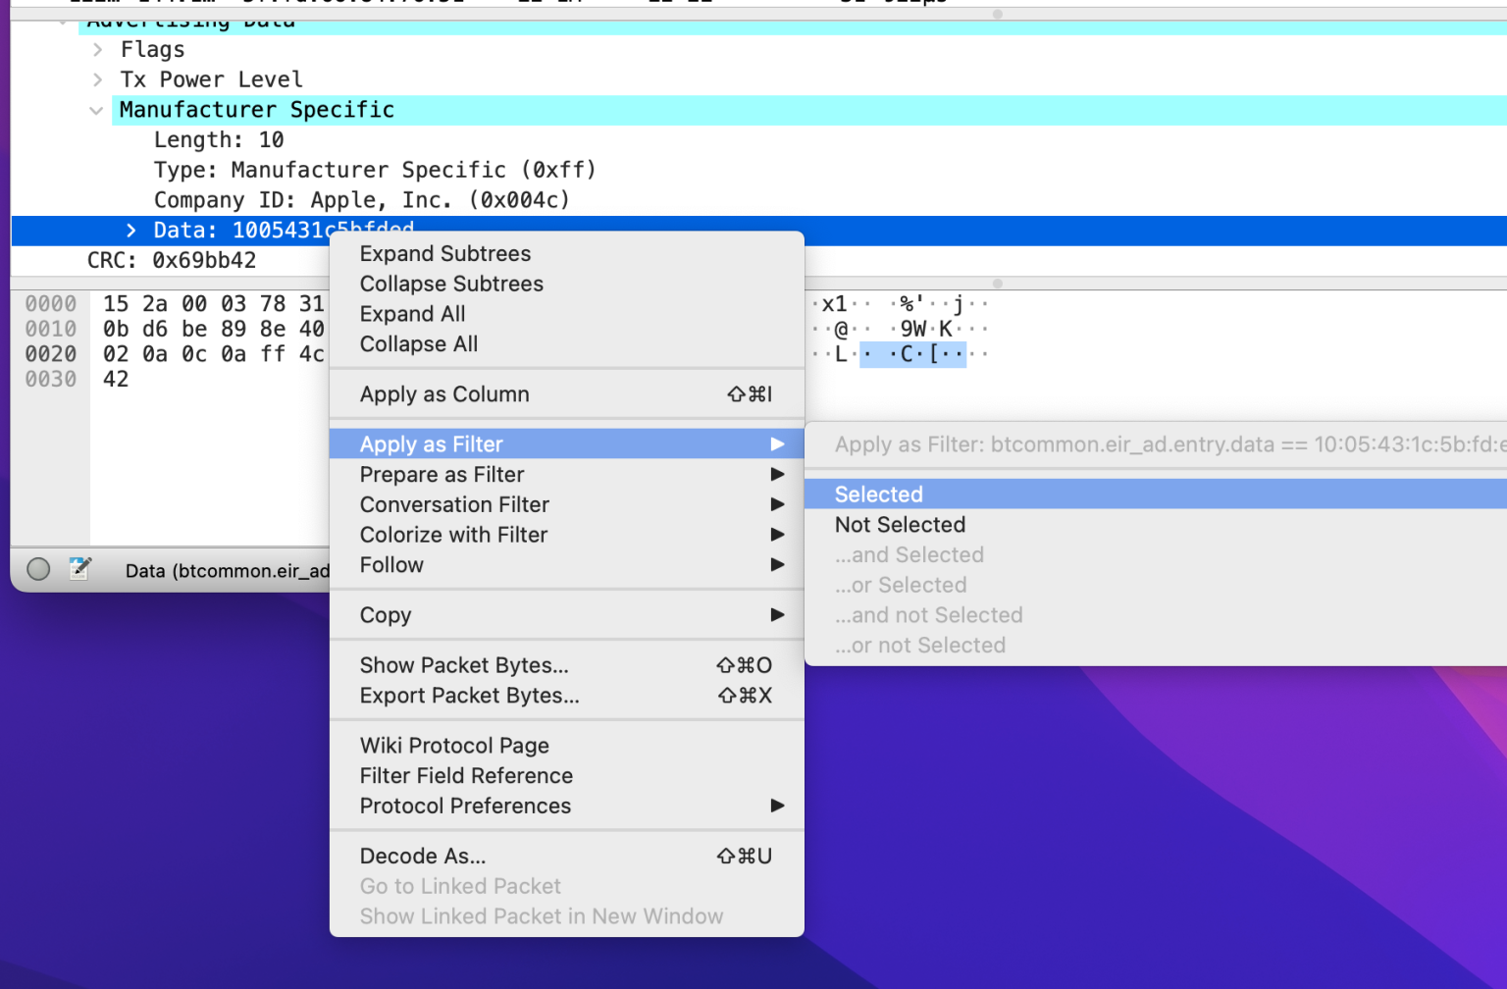1507x989 pixels.
Task: Expand the Flags tree item
Action: pos(96,49)
